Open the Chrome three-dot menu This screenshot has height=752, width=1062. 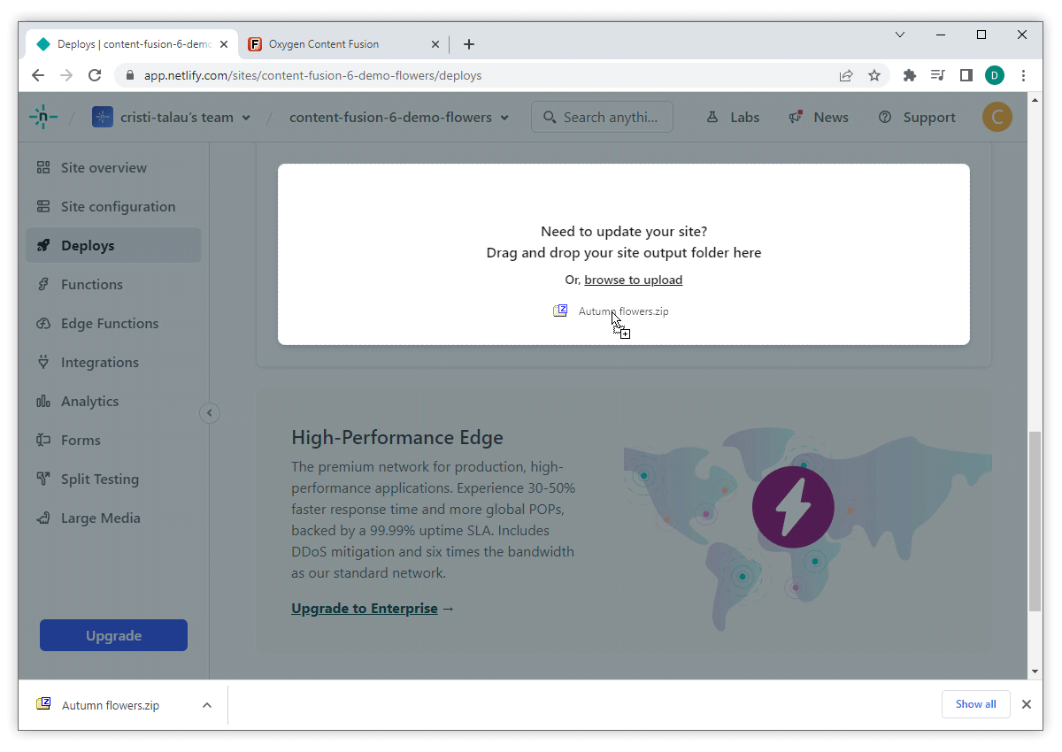pyautogui.click(x=1024, y=75)
